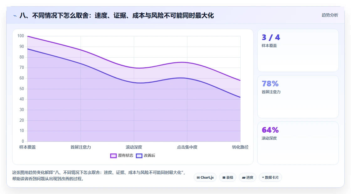Open the 64% 滚动深度 card
Viewport: 351px width, 194px height.
[x=298, y=143]
